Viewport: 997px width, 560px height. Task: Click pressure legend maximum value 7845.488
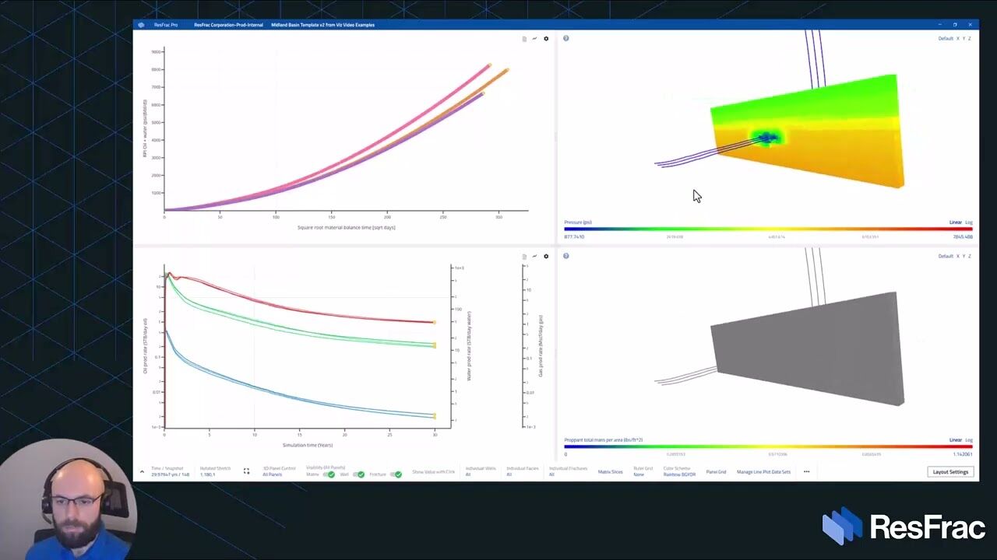[x=963, y=236]
